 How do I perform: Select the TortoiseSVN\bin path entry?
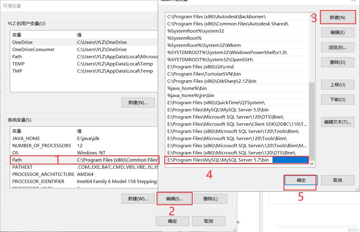237,74
